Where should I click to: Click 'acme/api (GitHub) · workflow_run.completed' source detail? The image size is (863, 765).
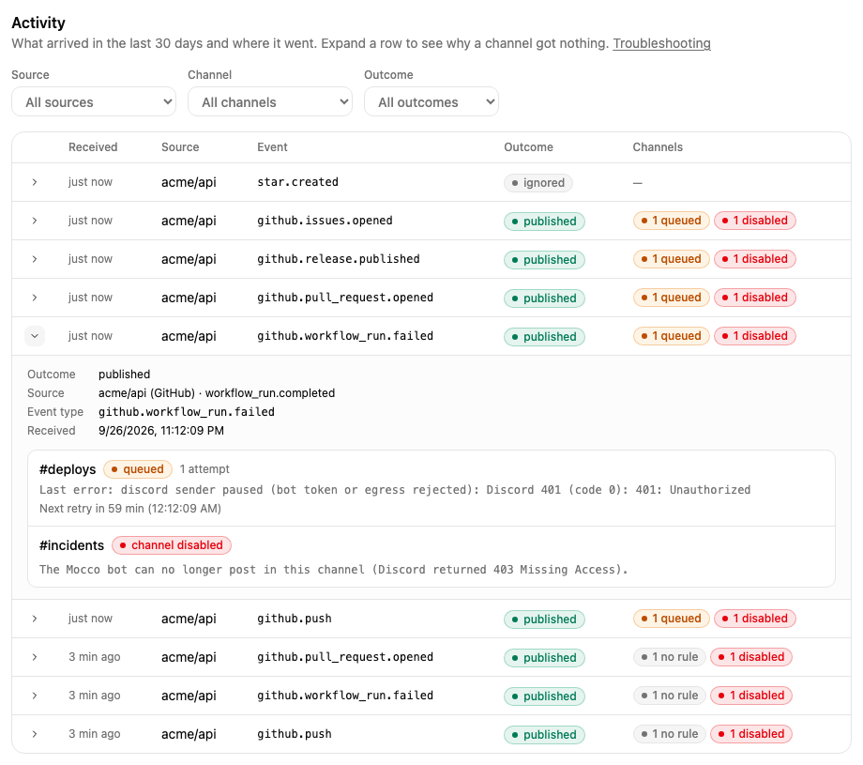pyautogui.click(x=217, y=393)
